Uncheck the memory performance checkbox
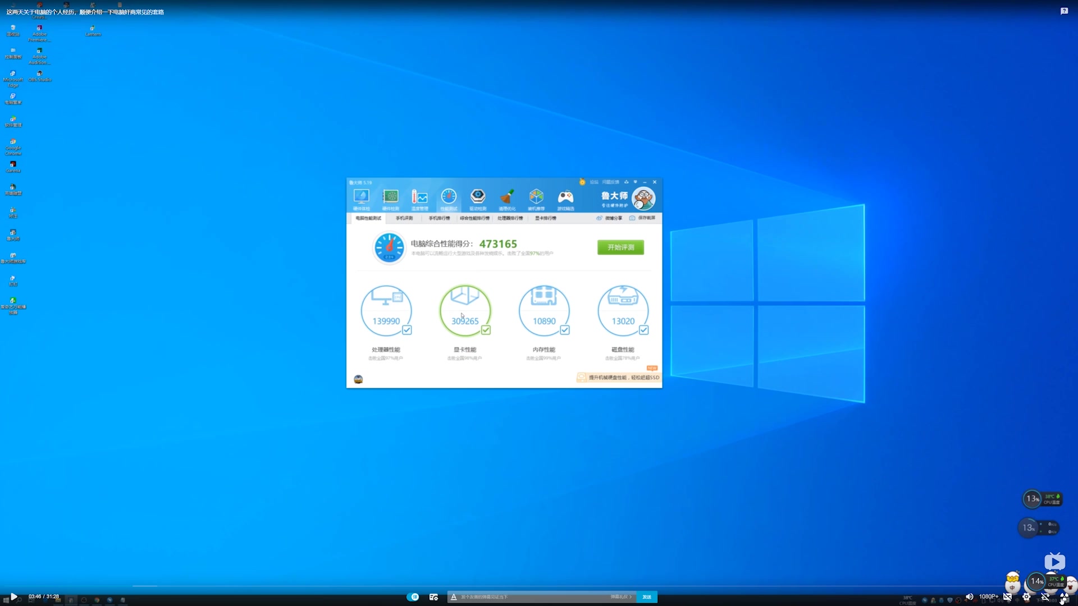This screenshot has height=606, width=1078. coord(565,330)
